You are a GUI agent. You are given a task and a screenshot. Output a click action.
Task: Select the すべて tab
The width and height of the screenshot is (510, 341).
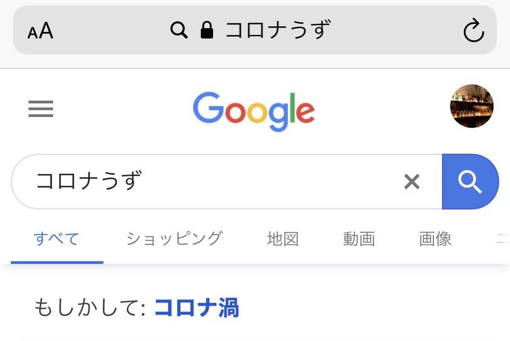pos(57,239)
